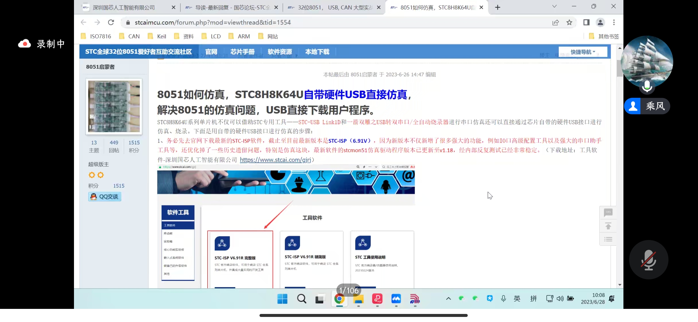Image resolution: width=698 pixels, height=322 pixels.
Task: Open 网站 bookmark folder
Action: [268, 36]
